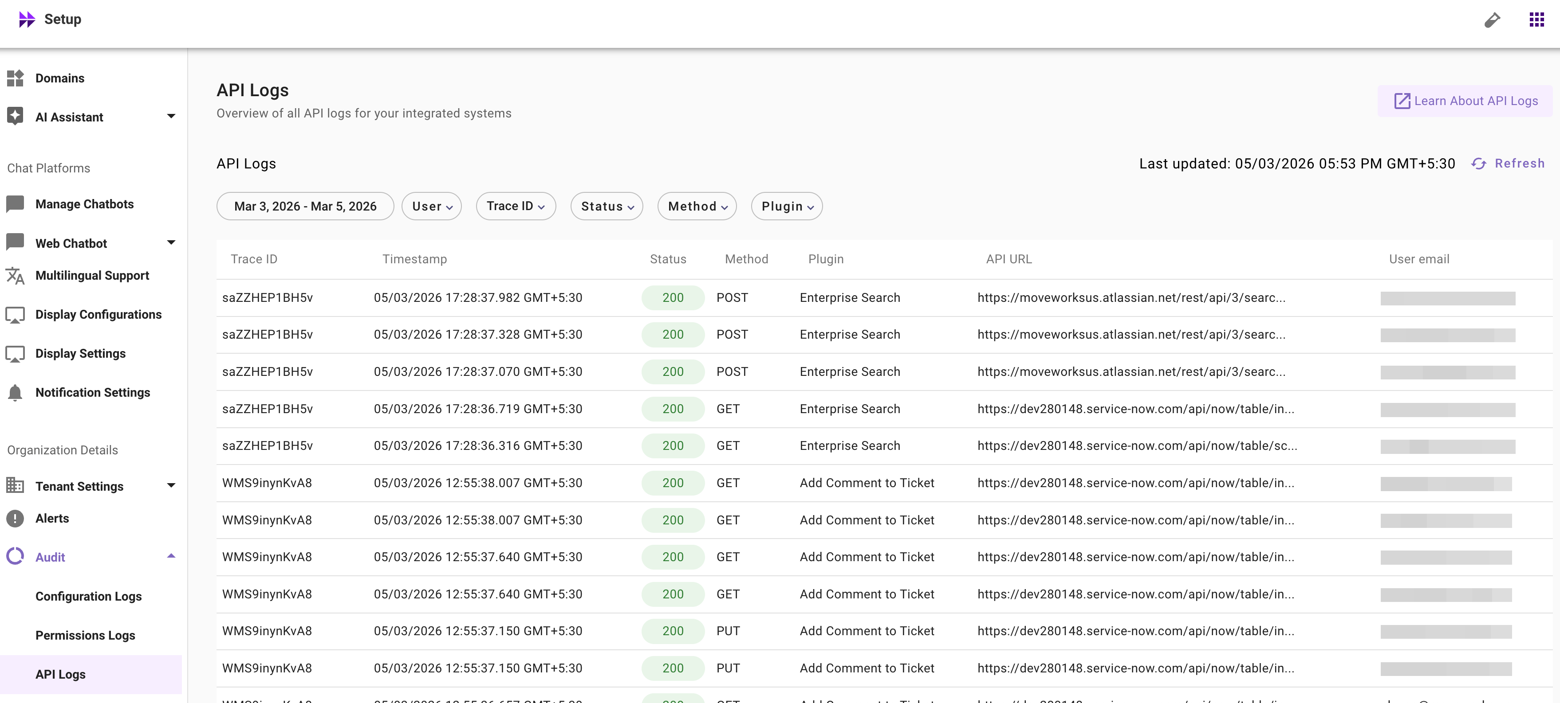The width and height of the screenshot is (1560, 703).
Task: Expand the AI Assistant menu arrow
Action: (171, 116)
